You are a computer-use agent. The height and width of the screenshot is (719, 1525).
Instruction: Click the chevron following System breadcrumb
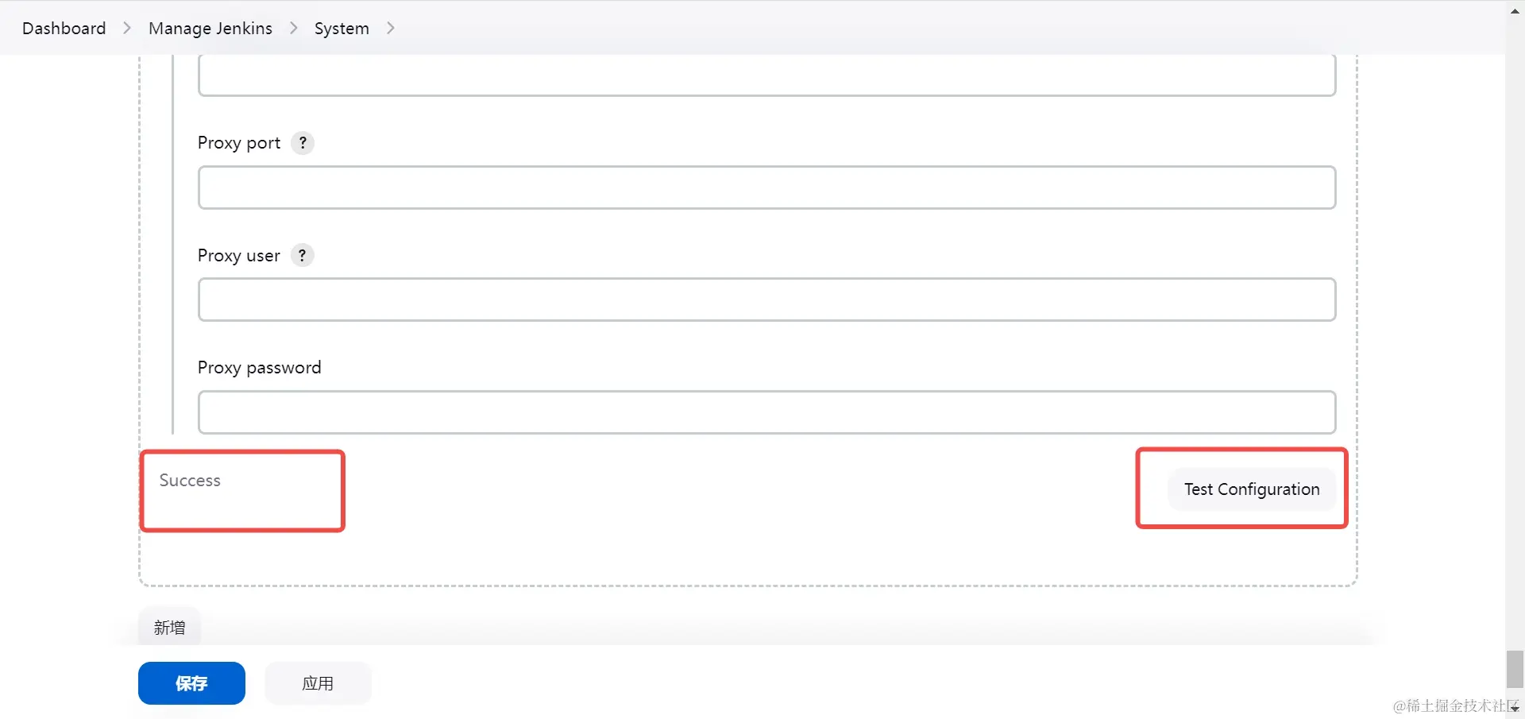click(x=390, y=28)
